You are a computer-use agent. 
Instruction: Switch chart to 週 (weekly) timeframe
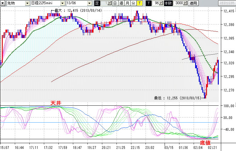(x=121, y=3)
